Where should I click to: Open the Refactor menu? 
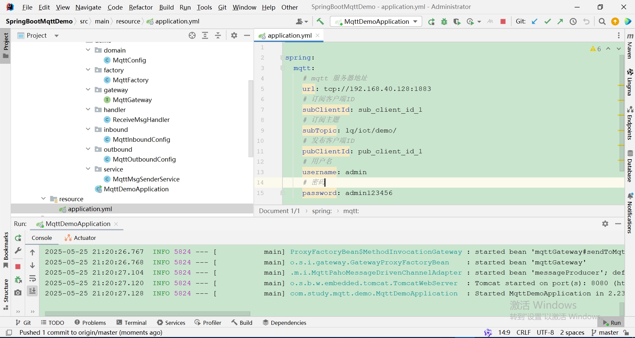tap(141, 7)
